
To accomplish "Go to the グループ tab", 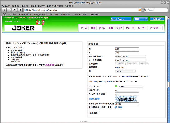I will pos(130,28).
